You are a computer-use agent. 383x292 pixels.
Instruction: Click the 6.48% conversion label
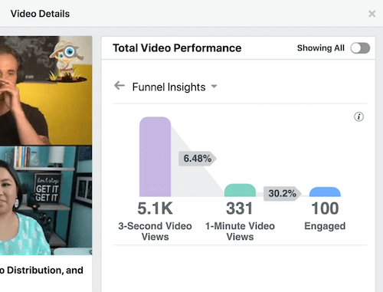click(198, 159)
